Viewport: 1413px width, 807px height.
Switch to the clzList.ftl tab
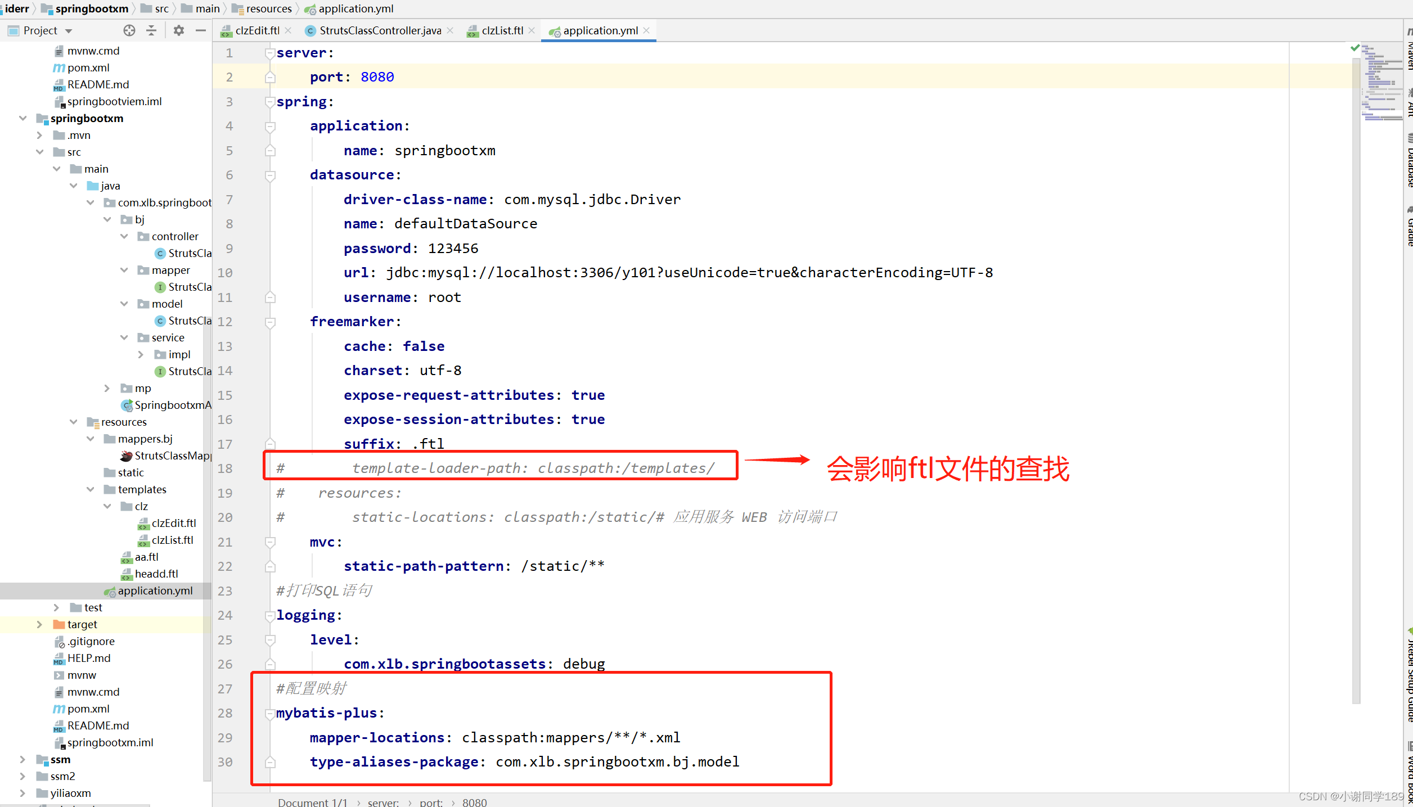pyautogui.click(x=502, y=30)
